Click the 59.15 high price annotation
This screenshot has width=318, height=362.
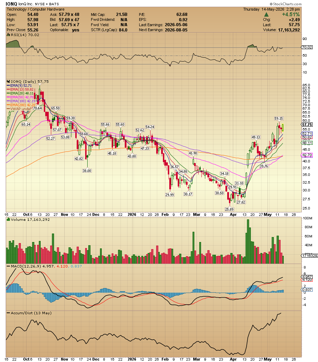pos(278,119)
